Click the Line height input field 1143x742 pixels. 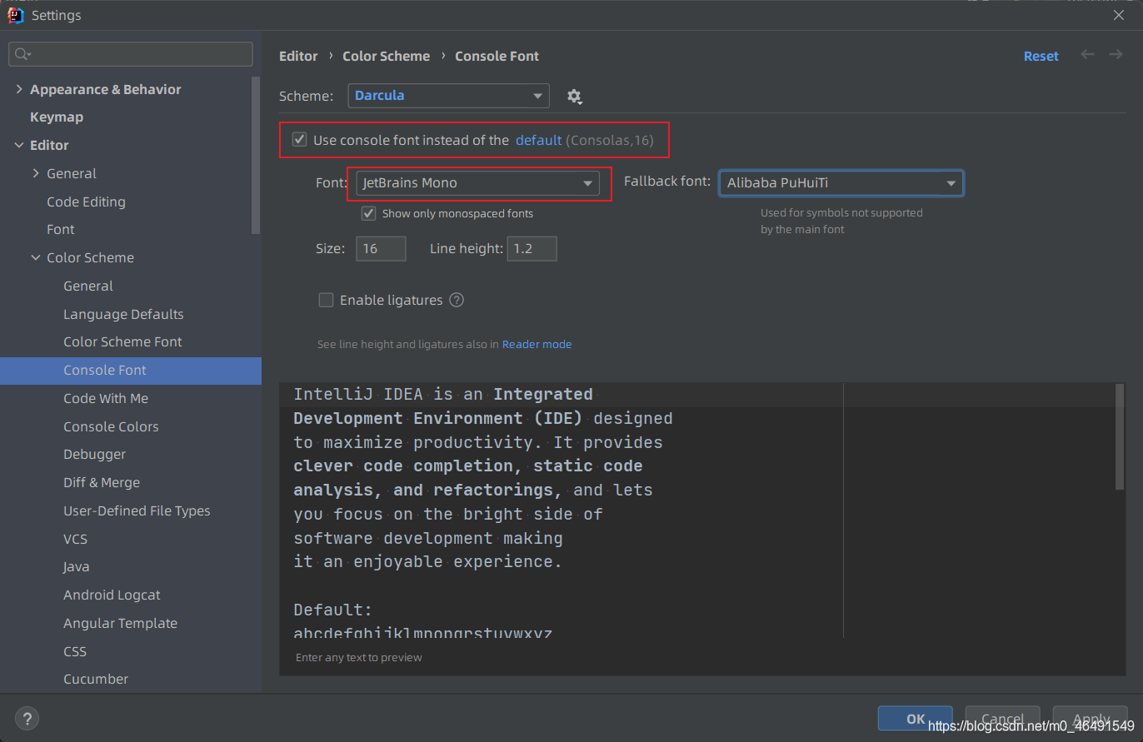point(532,248)
